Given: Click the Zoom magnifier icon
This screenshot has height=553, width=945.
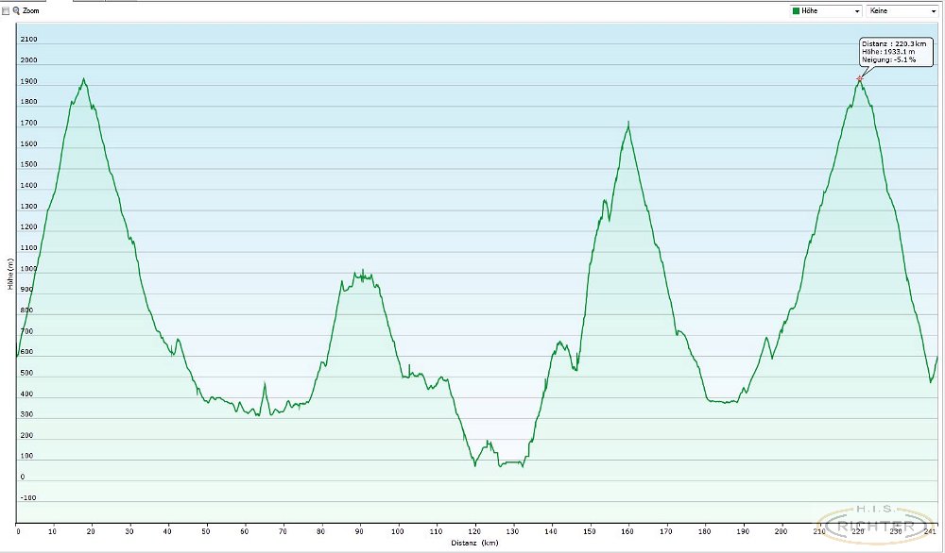Looking at the screenshot, I should point(16,10).
